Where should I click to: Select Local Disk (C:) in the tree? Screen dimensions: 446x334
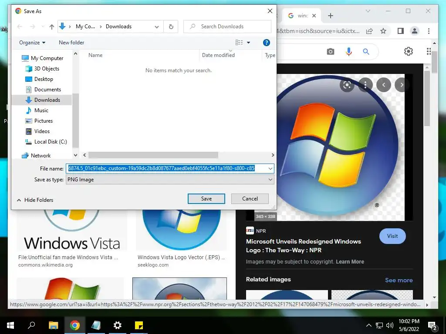click(x=51, y=142)
